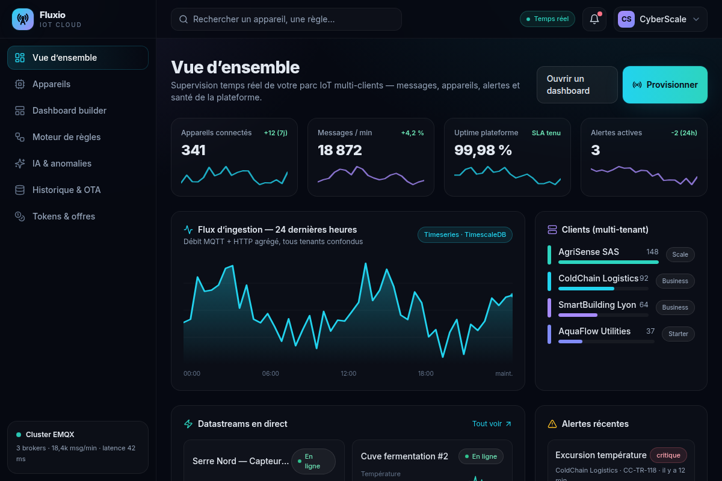
Task: Go to Historique & OTA
Action: (78, 190)
